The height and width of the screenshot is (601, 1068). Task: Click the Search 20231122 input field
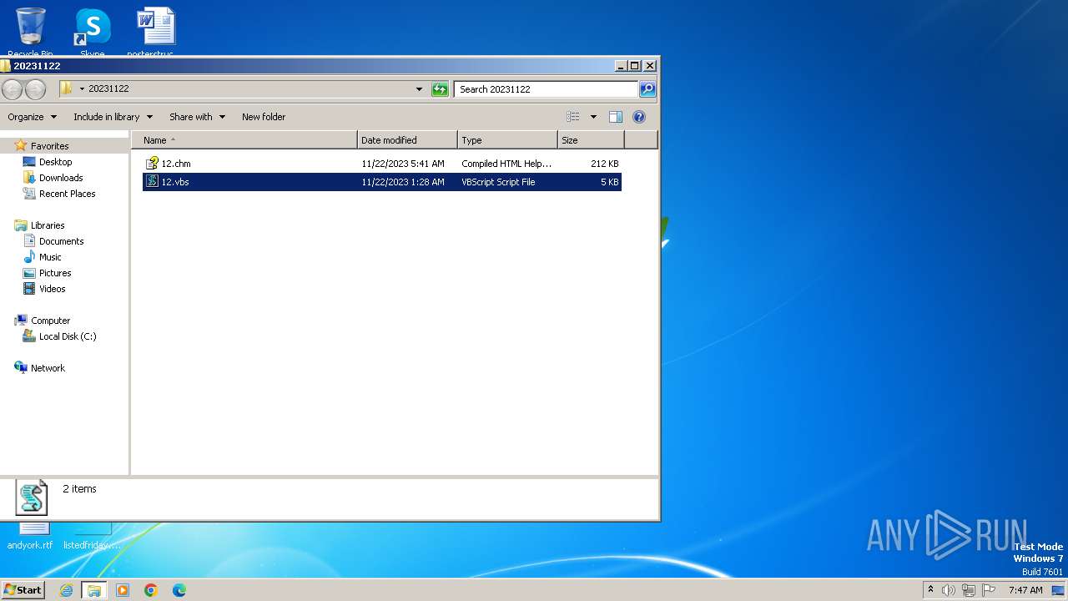pyautogui.click(x=547, y=89)
